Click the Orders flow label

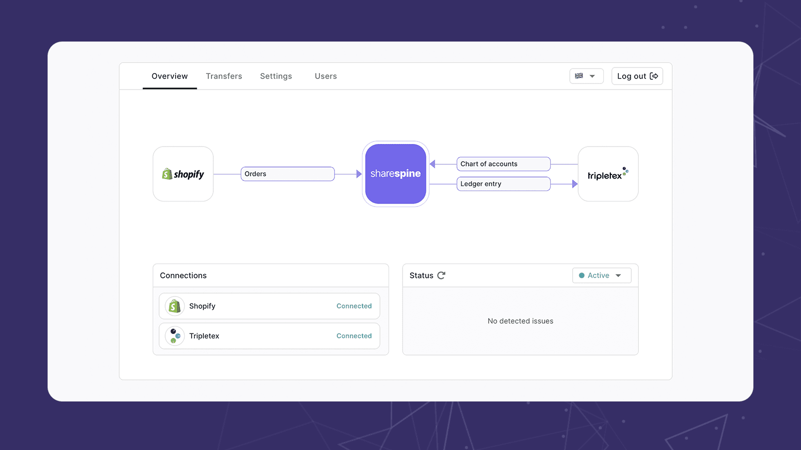[x=287, y=174]
